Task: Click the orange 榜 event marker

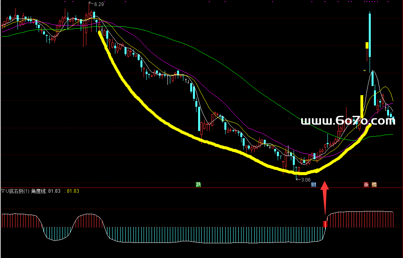Action: [374, 185]
